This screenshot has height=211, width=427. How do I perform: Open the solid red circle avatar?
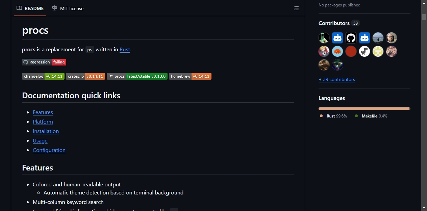pyautogui.click(x=351, y=51)
